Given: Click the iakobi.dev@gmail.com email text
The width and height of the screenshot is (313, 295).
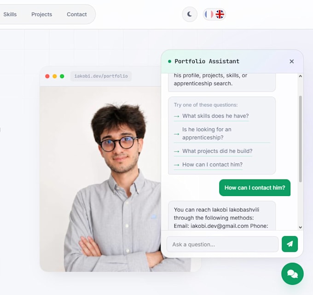Looking at the screenshot, I should point(220,226).
